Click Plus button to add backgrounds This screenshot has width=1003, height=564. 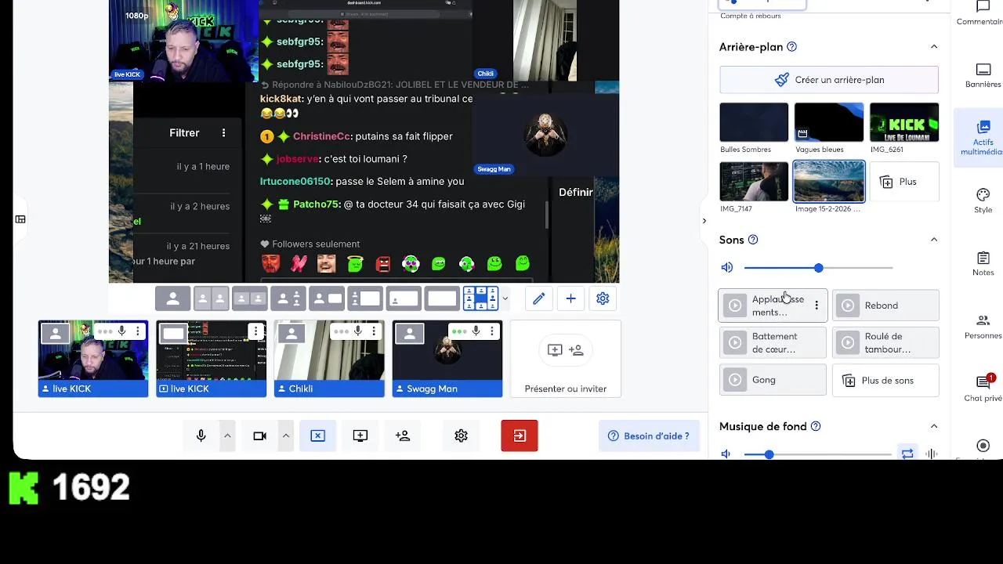904,182
